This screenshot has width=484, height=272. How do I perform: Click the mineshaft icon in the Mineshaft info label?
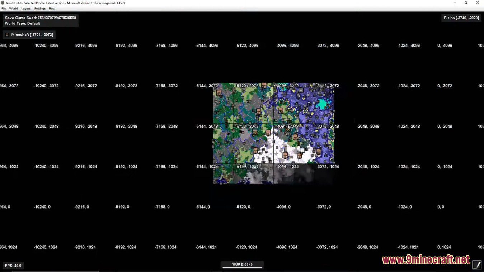tap(7, 35)
